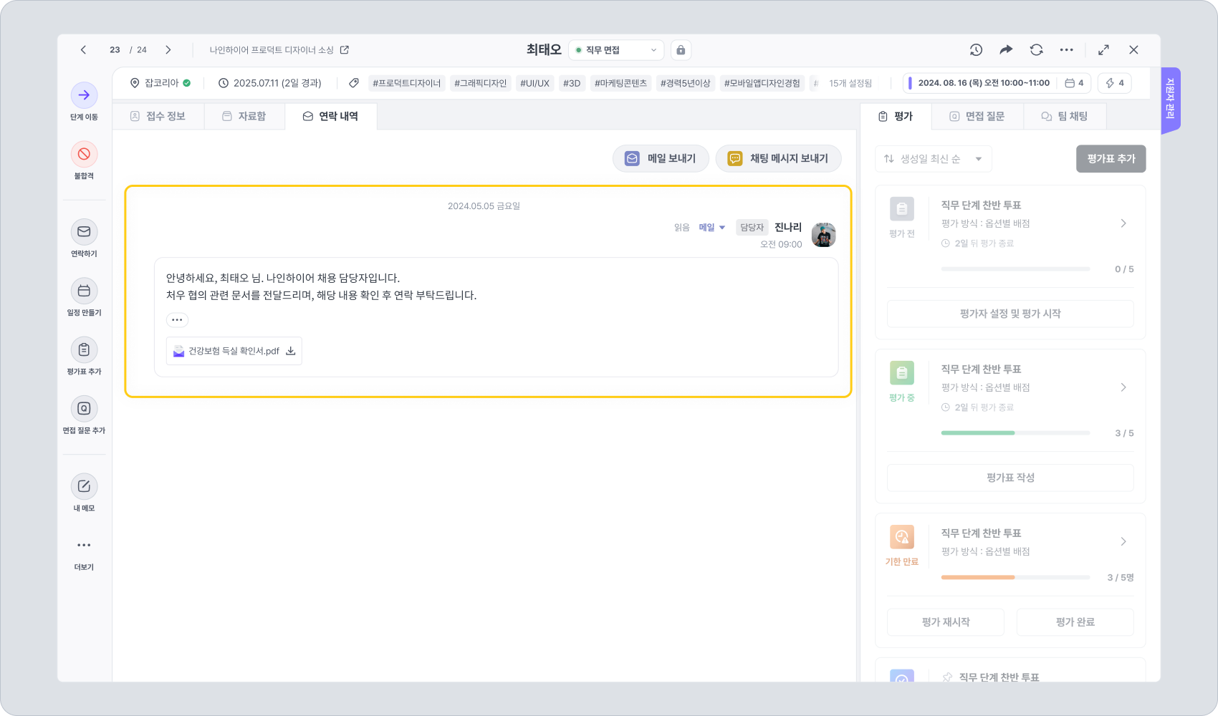Download 건강보험 득실 확인서.pdf attachment
The width and height of the screenshot is (1218, 716).
click(291, 351)
